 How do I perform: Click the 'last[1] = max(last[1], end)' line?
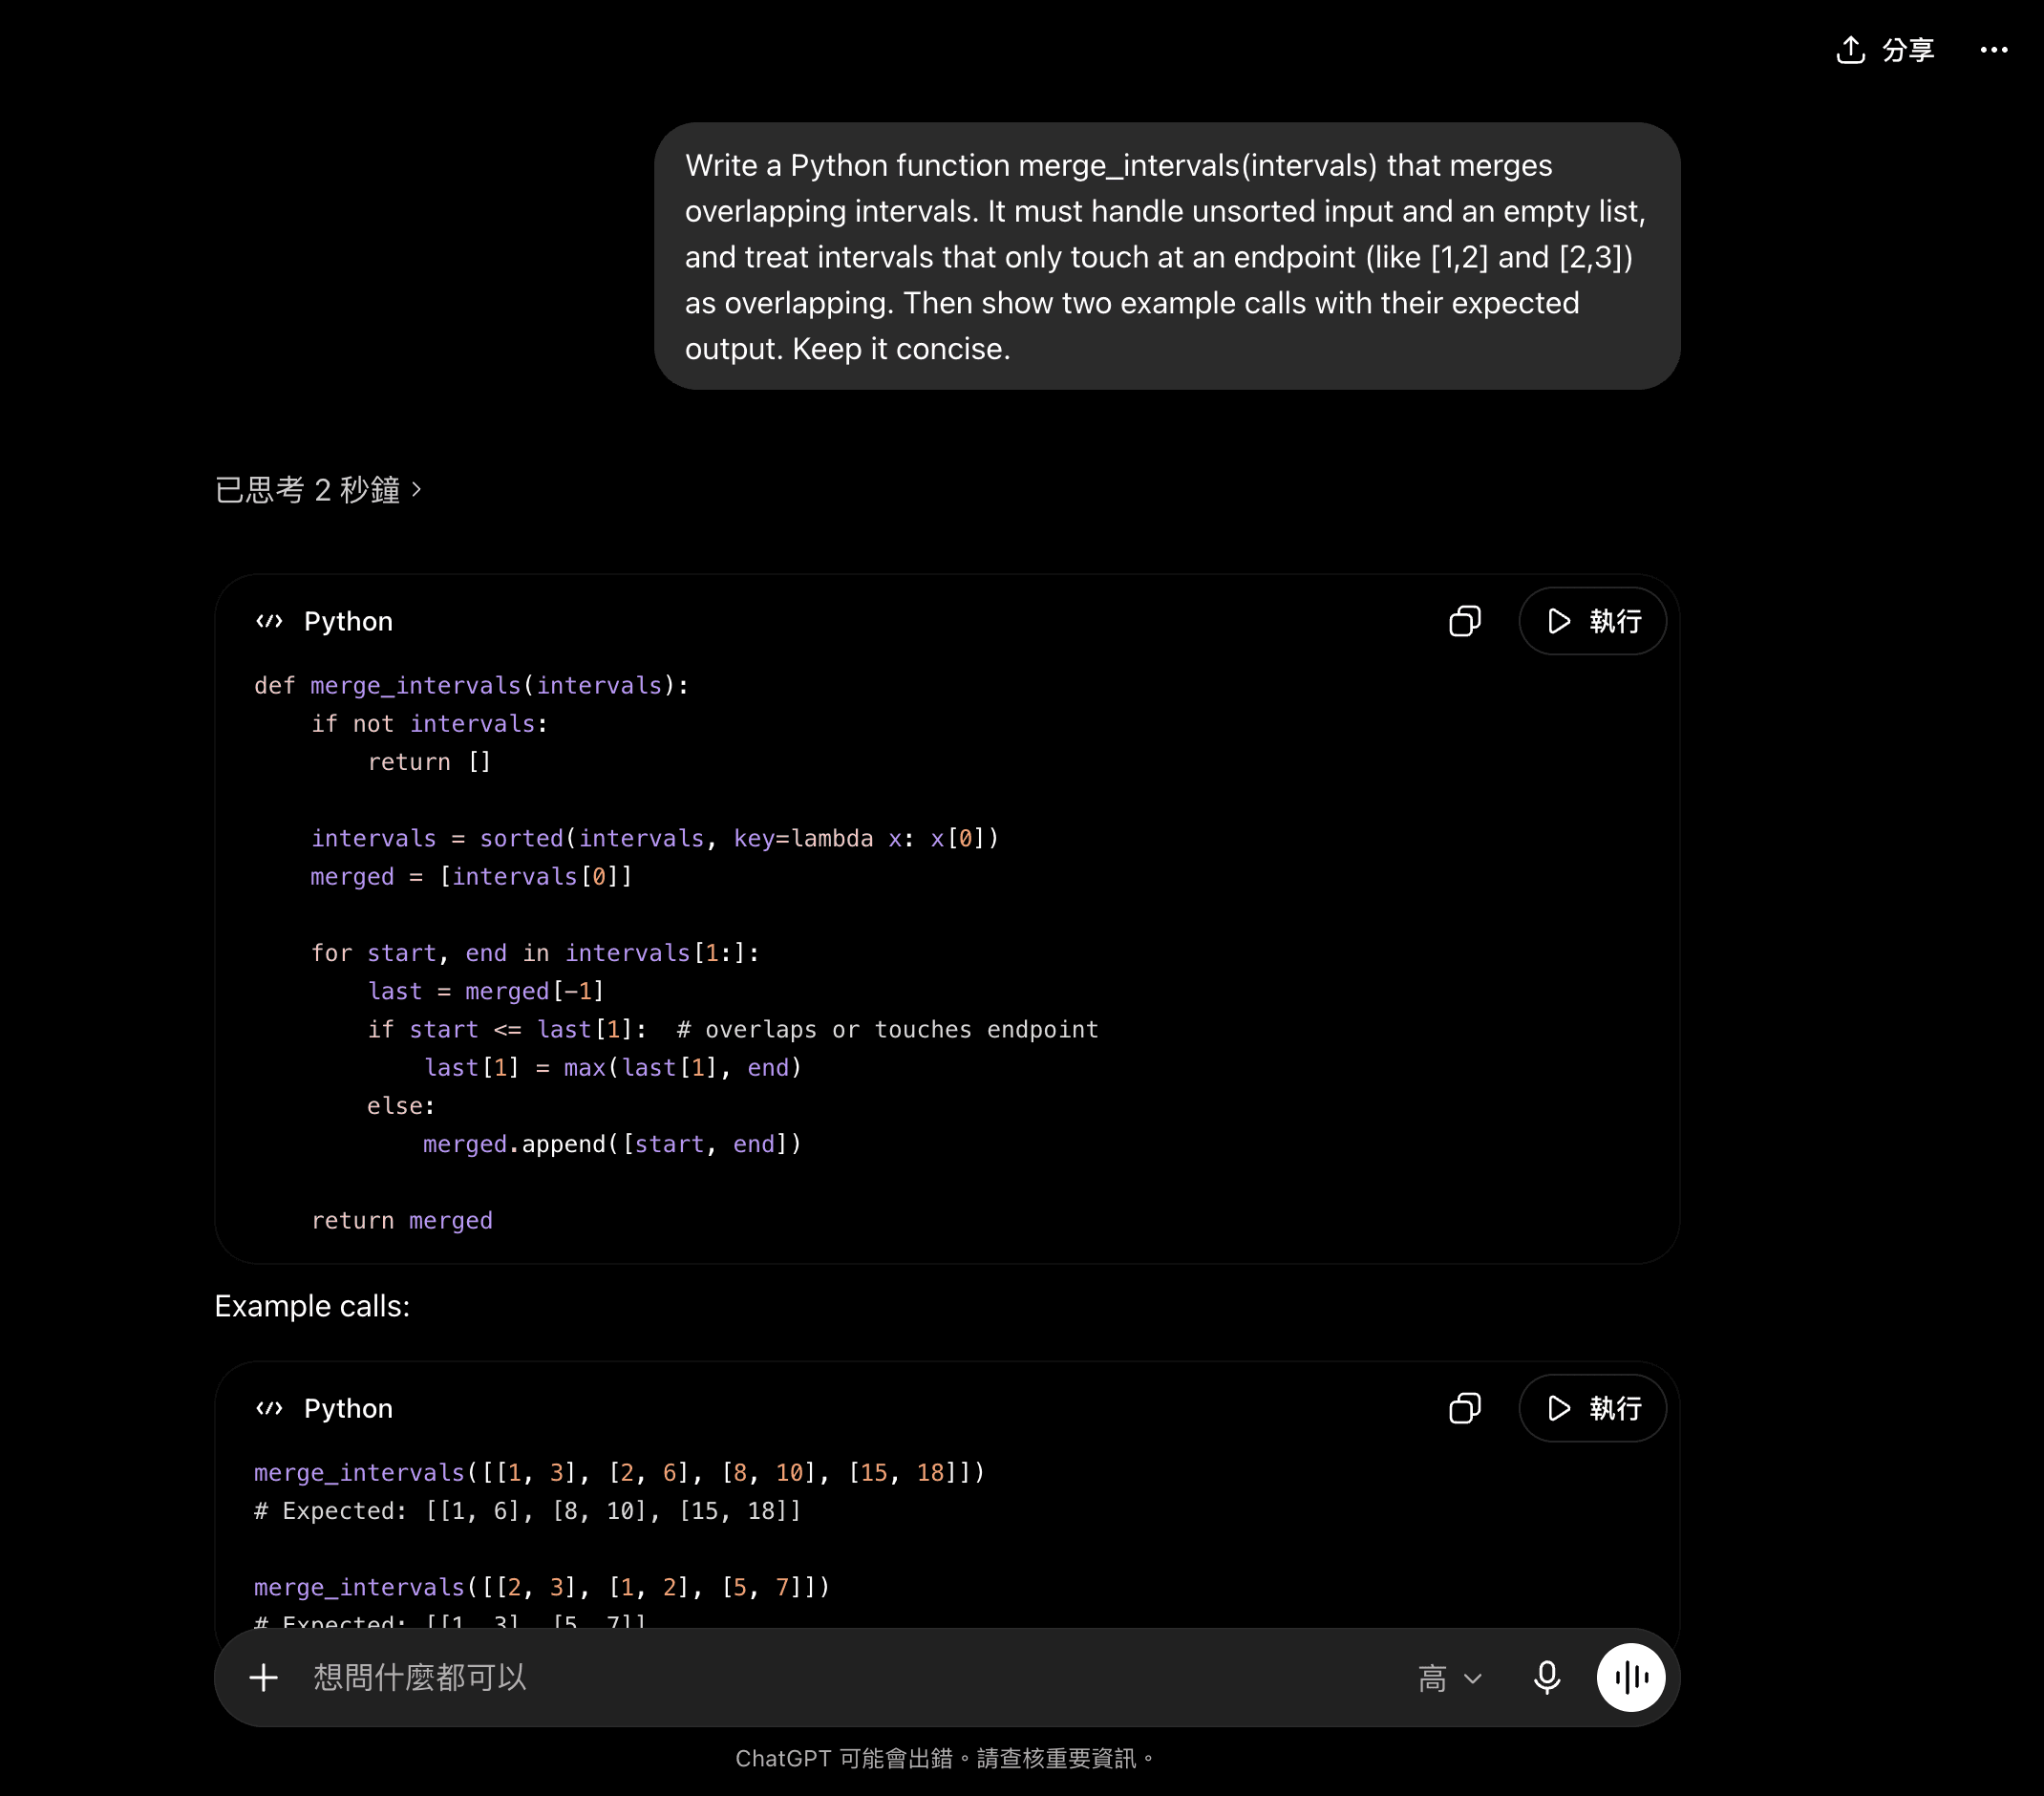612,1067
